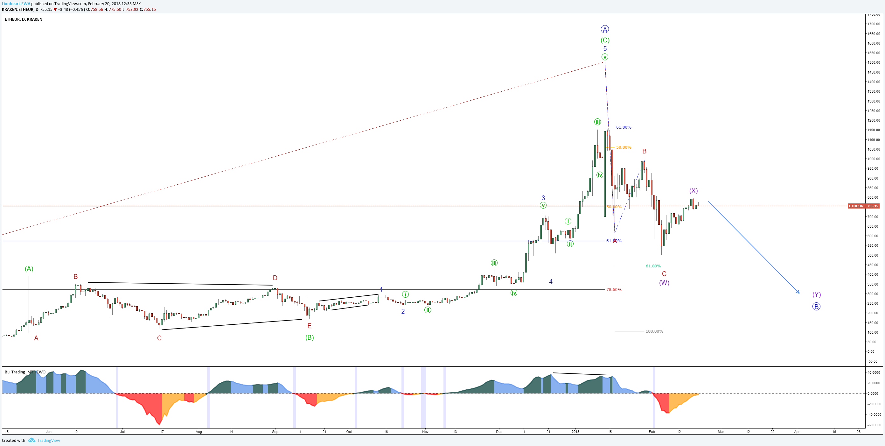
Task: Click the red D triangle wave label
Action: click(275, 278)
